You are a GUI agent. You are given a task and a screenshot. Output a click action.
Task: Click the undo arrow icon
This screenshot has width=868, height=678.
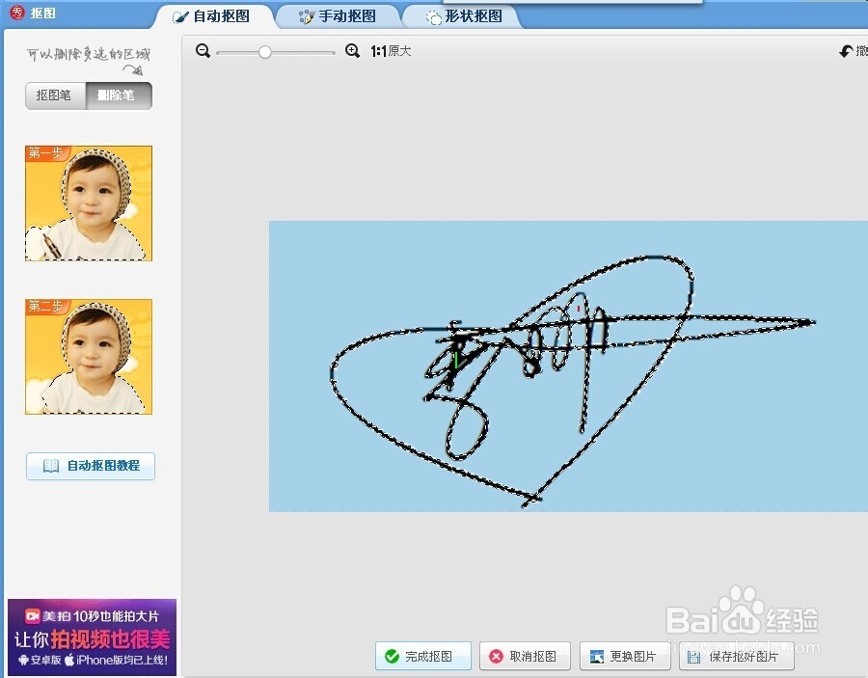tap(847, 51)
